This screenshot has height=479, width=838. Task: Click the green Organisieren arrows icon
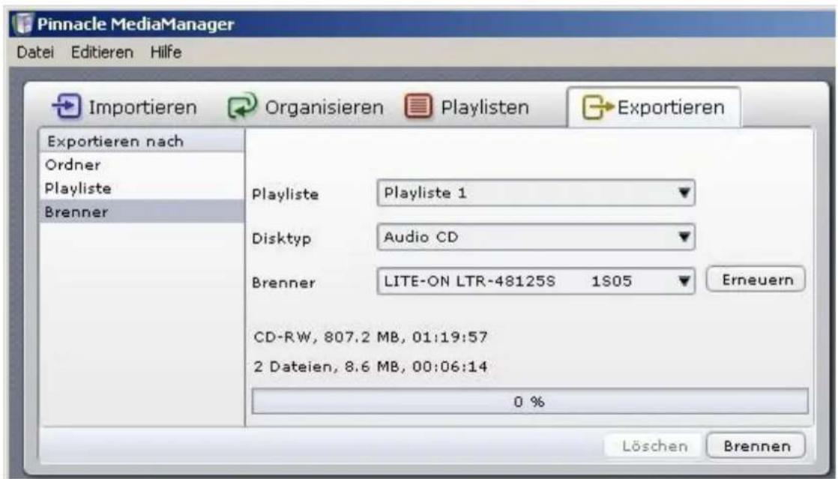click(242, 106)
